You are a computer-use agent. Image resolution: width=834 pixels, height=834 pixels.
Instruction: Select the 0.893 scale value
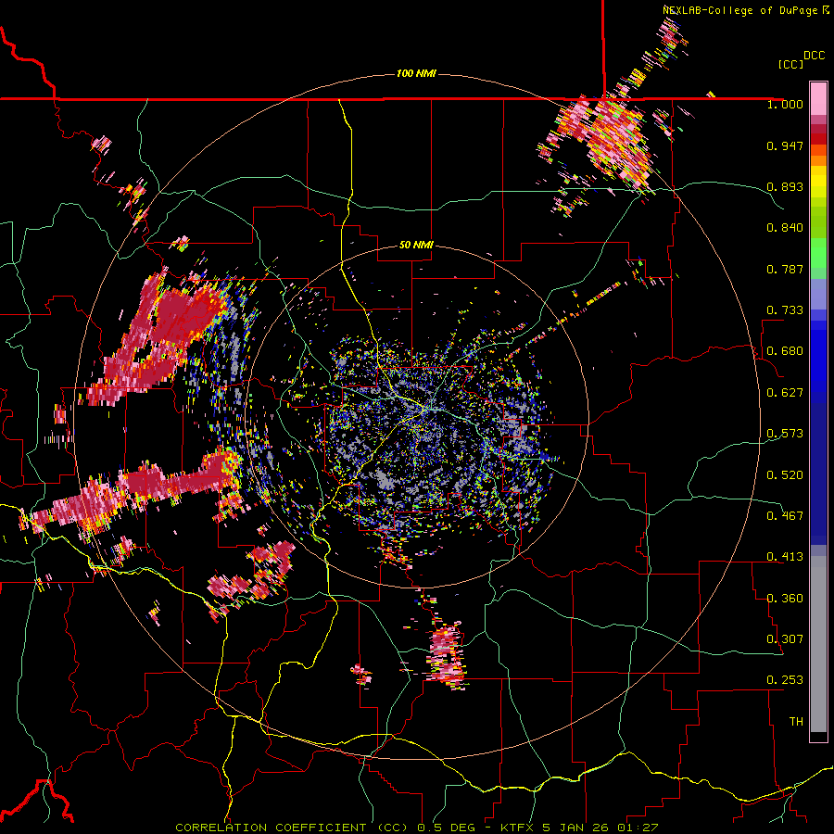[785, 186]
